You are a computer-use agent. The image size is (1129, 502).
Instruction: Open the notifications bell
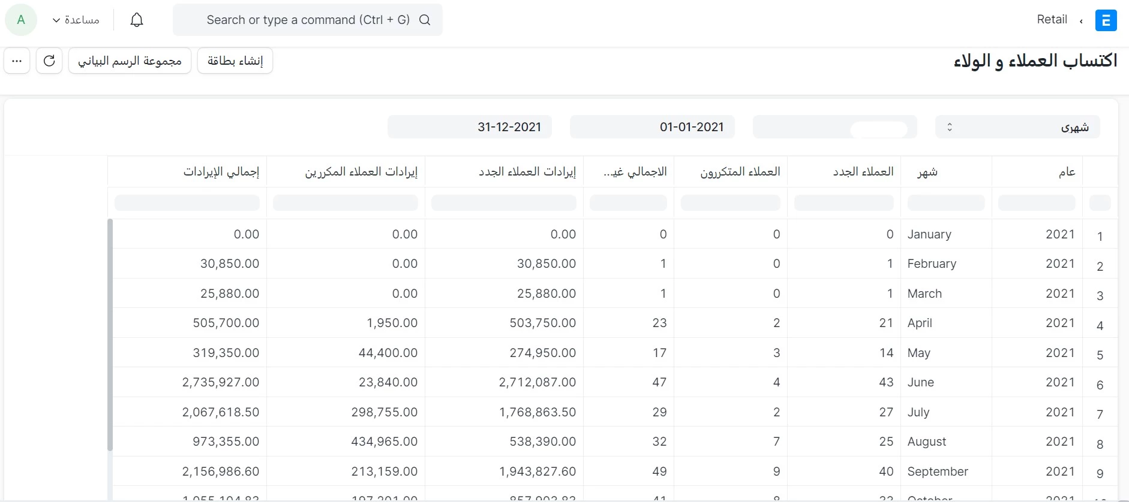[137, 20]
